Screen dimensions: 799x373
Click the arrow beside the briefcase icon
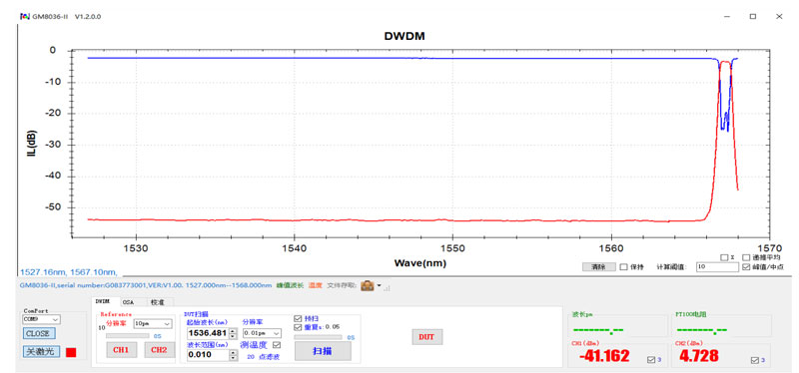pos(380,285)
